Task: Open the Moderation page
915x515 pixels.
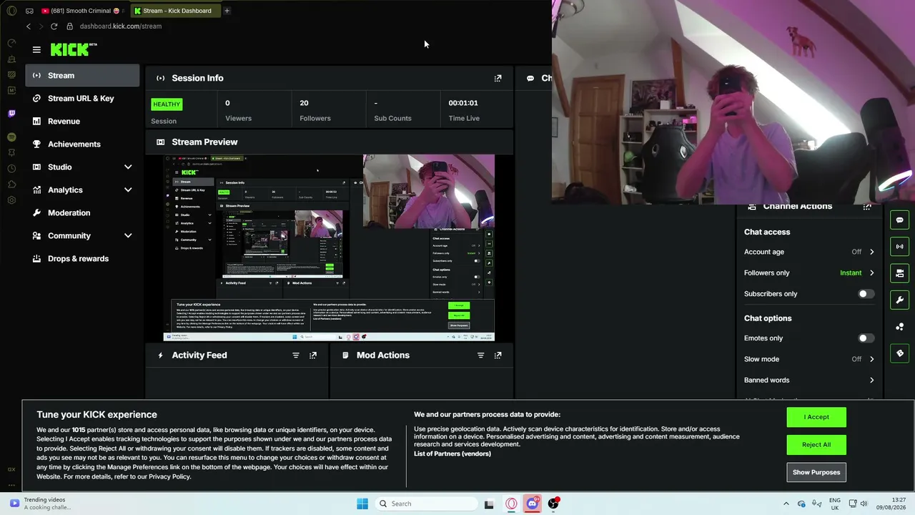Action: pos(82,212)
